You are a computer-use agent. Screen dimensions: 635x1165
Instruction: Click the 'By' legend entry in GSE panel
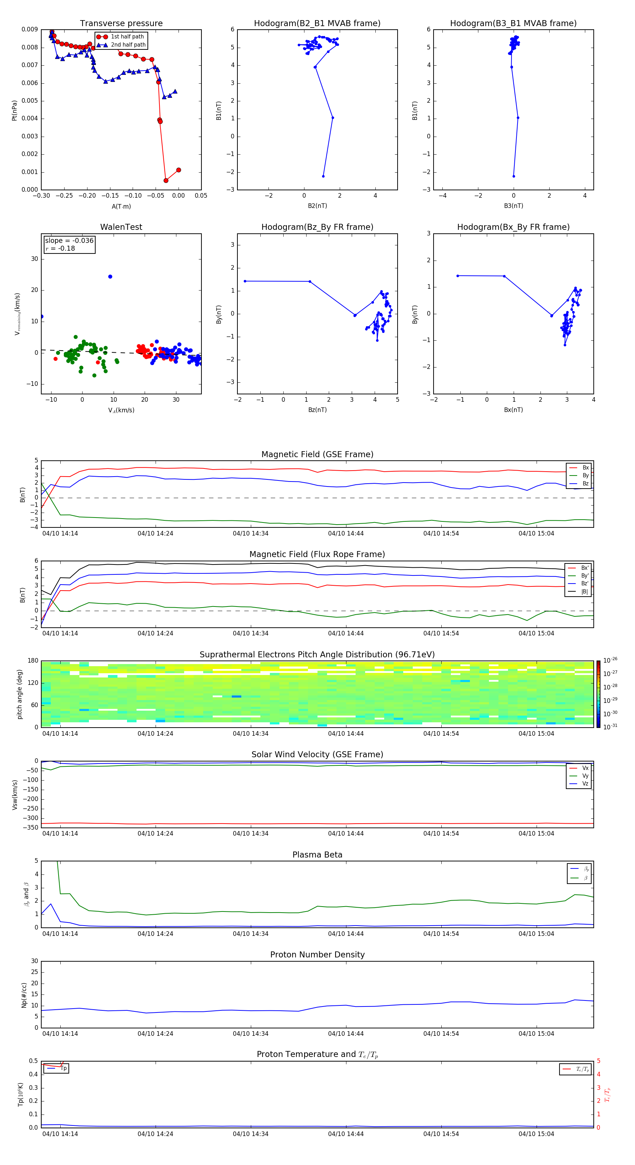click(x=579, y=475)
